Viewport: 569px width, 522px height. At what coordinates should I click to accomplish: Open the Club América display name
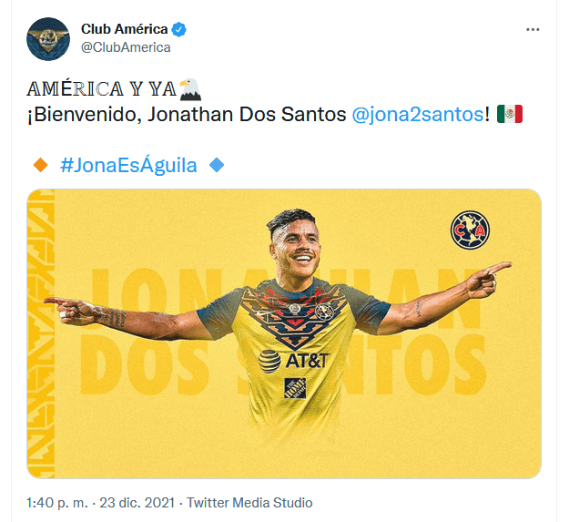pyautogui.click(x=125, y=29)
